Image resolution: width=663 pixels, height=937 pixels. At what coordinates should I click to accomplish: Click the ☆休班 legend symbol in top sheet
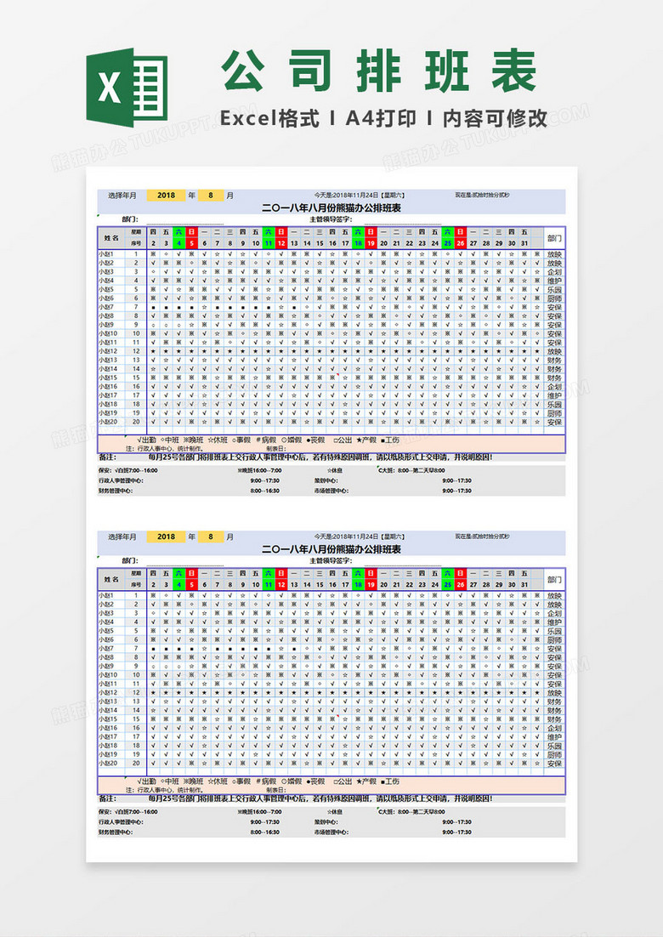(218, 440)
